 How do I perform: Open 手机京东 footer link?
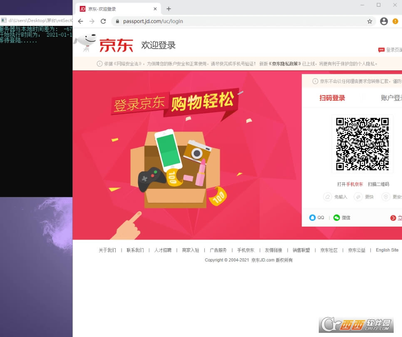(x=246, y=250)
